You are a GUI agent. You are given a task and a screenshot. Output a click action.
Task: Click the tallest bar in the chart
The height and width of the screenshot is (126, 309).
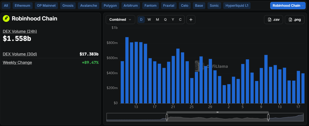127,70
